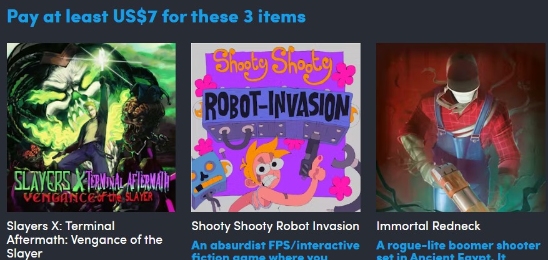This screenshot has width=548, height=260.
Task: Click the Immortal Redneck game title
Action: pyautogui.click(x=429, y=226)
